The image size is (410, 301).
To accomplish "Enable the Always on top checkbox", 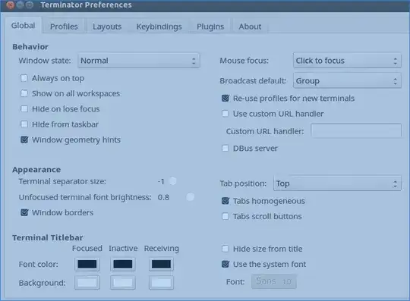I will [x=24, y=78].
